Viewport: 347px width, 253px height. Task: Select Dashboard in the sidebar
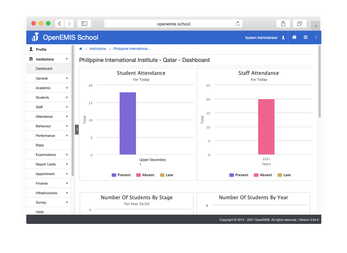click(x=49, y=69)
